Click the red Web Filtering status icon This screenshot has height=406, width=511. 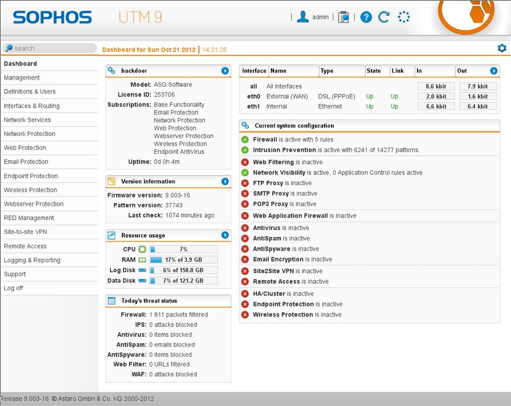pos(245,162)
